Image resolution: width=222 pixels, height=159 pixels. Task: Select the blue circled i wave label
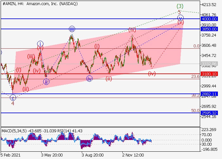[40, 44]
